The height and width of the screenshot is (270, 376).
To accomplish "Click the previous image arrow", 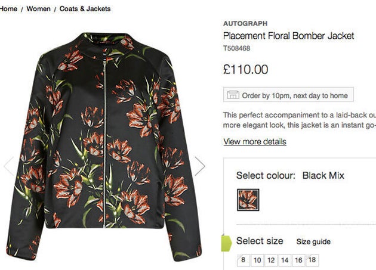I will pyautogui.click(x=8, y=166).
